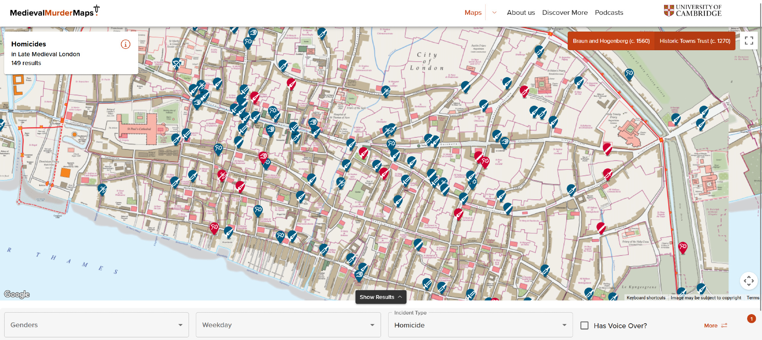This screenshot has height=340, width=762.
Task: Expand the Maps menu chevron
Action: (x=494, y=13)
